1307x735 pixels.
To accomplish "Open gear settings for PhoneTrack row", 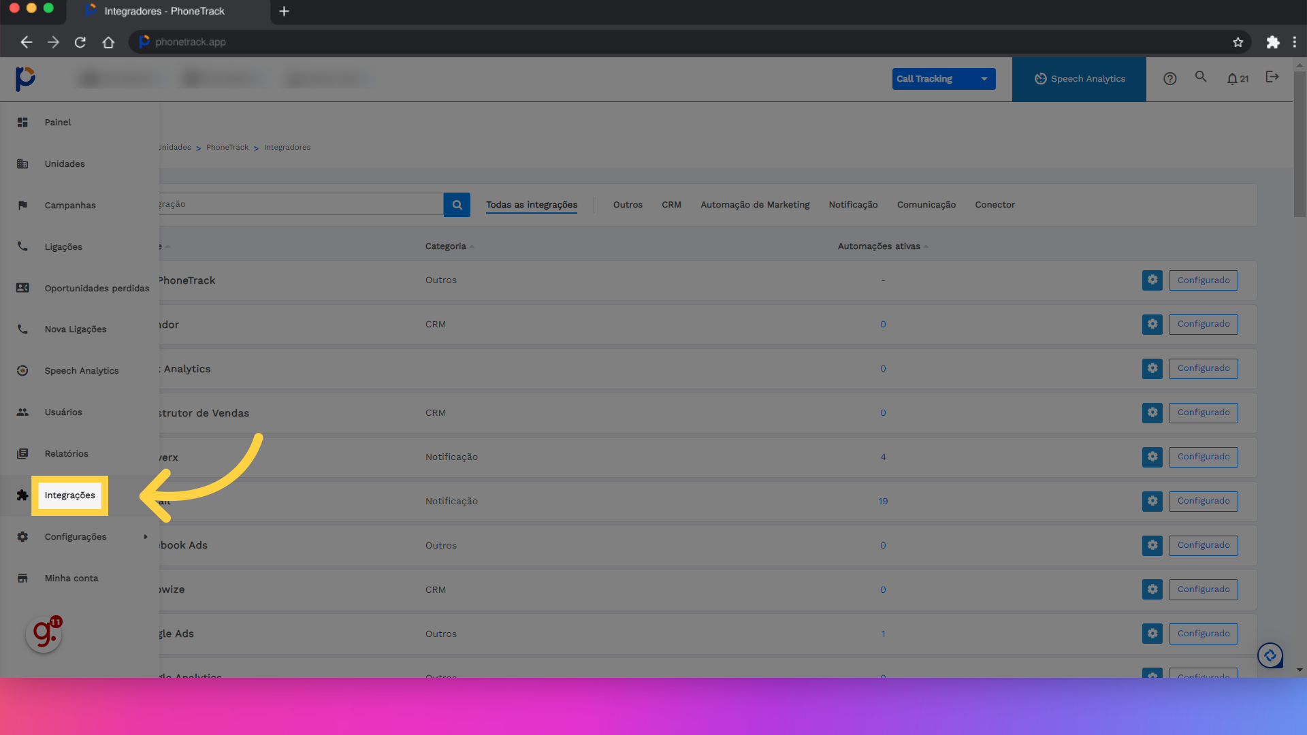I will [1152, 280].
